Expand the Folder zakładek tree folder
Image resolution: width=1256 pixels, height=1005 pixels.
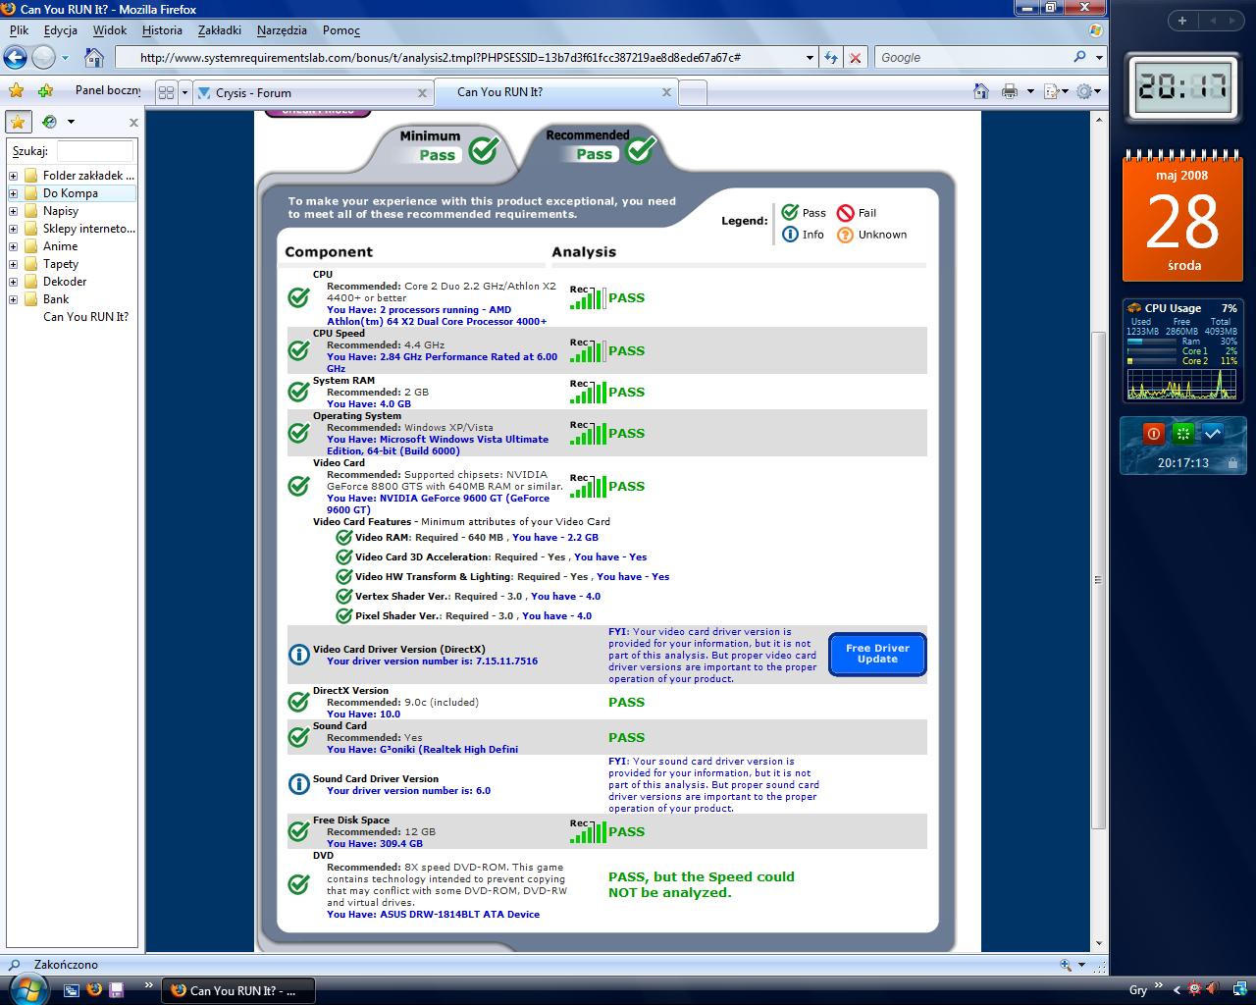click(14, 176)
